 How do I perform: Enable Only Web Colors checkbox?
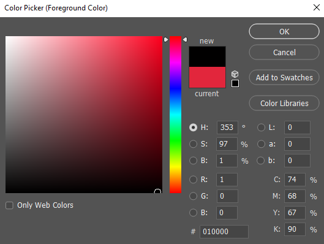[x=10, y=205]
